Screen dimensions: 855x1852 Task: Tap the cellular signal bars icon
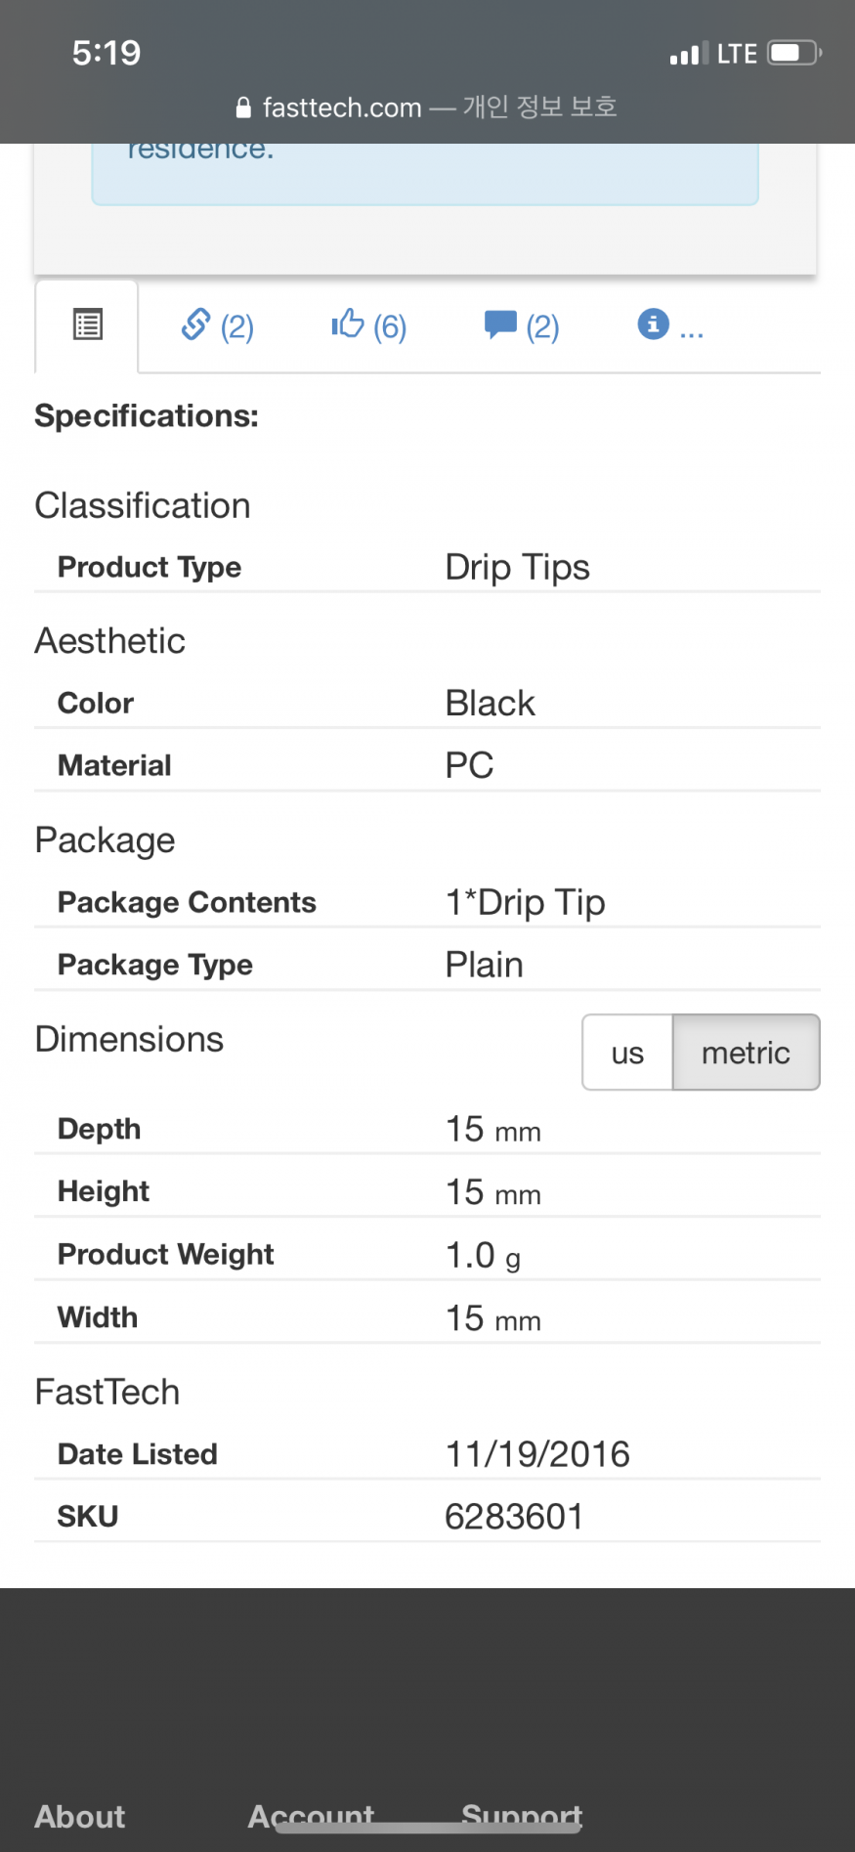[x=684, y=54]
